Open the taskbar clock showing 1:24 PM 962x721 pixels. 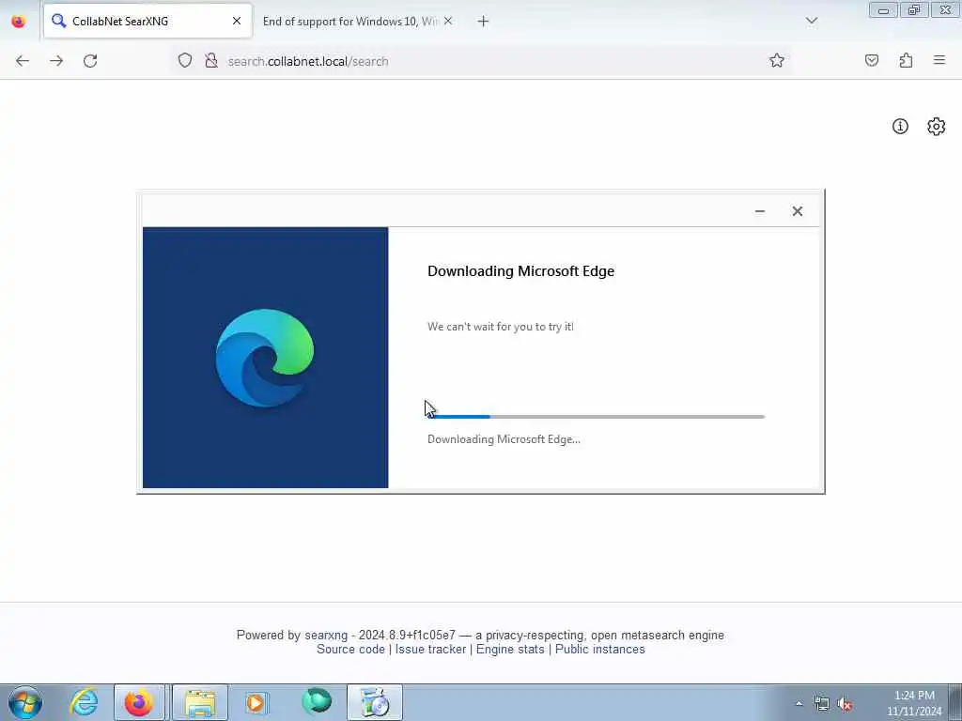pyautogui.click(x=914, y=703)
